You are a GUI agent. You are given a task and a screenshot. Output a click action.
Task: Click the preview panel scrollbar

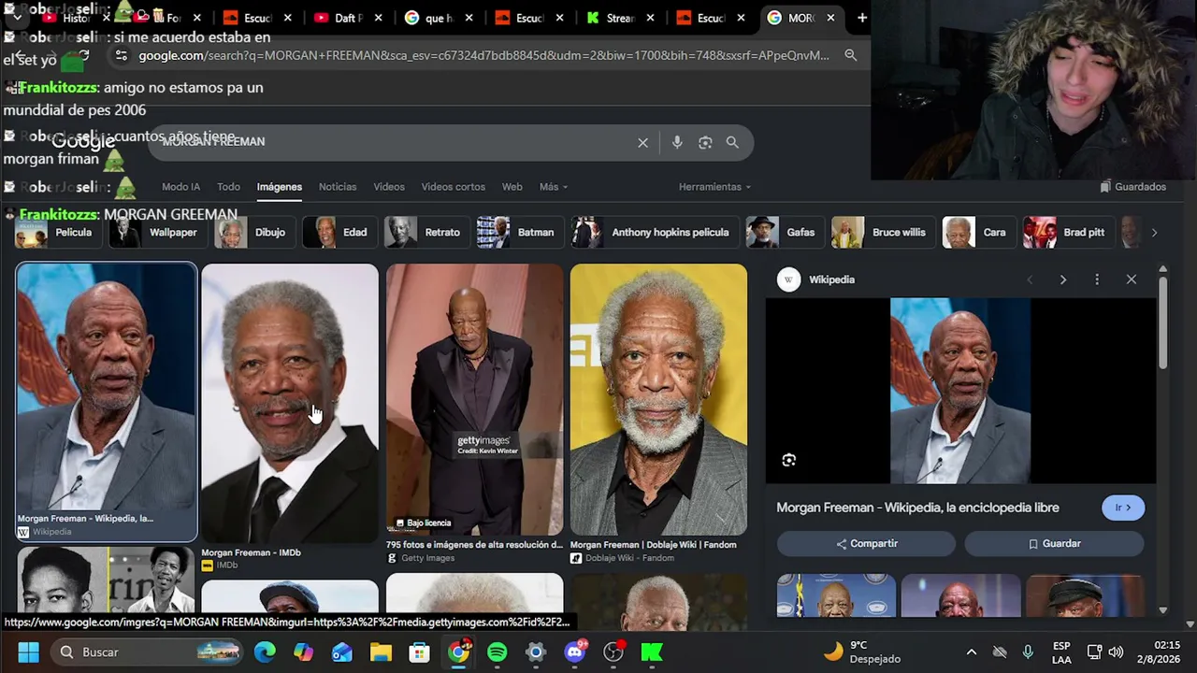coord(1162,321)
